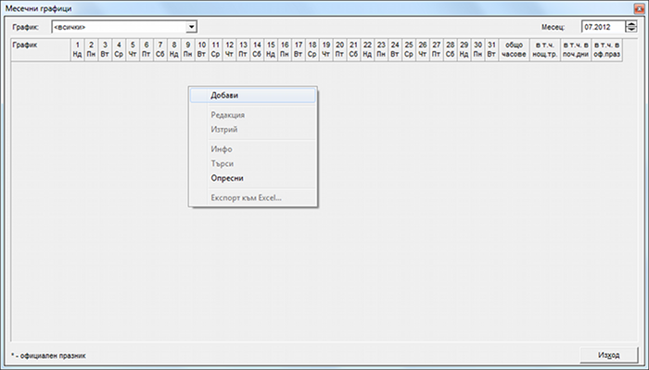
Task: Select the day 16 Пн column header
Action: click(x=285, y=50)
